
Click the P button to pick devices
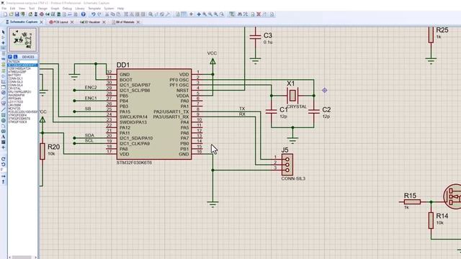[10, 57]
